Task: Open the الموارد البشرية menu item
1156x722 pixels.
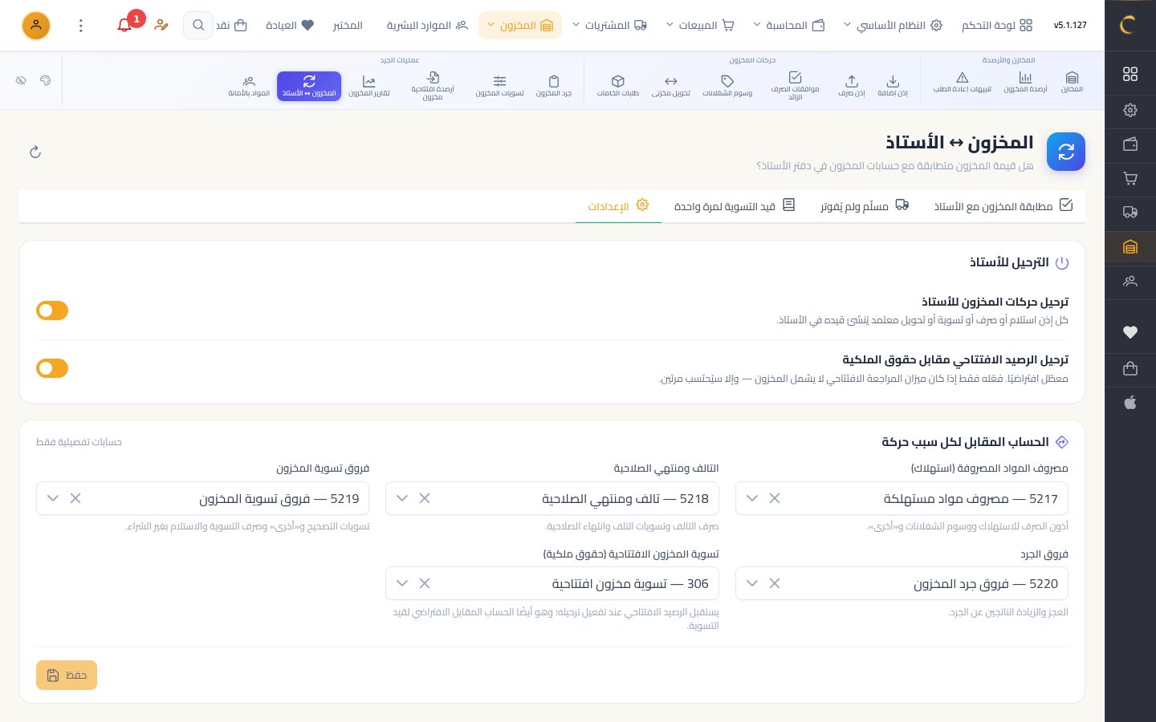Action: click(427, 26)
